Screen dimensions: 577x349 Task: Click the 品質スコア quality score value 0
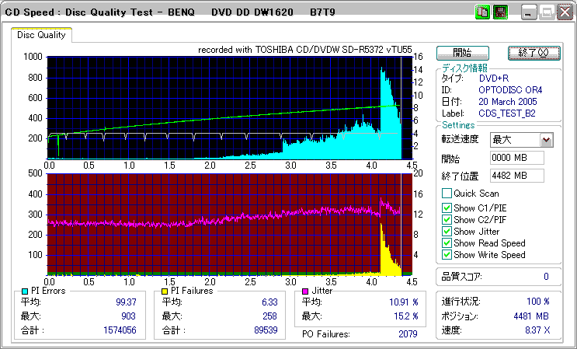tap(546, 277)
